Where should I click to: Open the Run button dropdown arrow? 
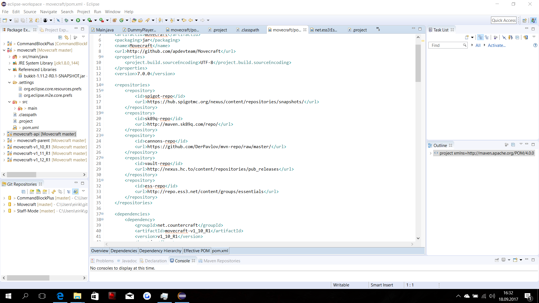[x=84, y=20]
